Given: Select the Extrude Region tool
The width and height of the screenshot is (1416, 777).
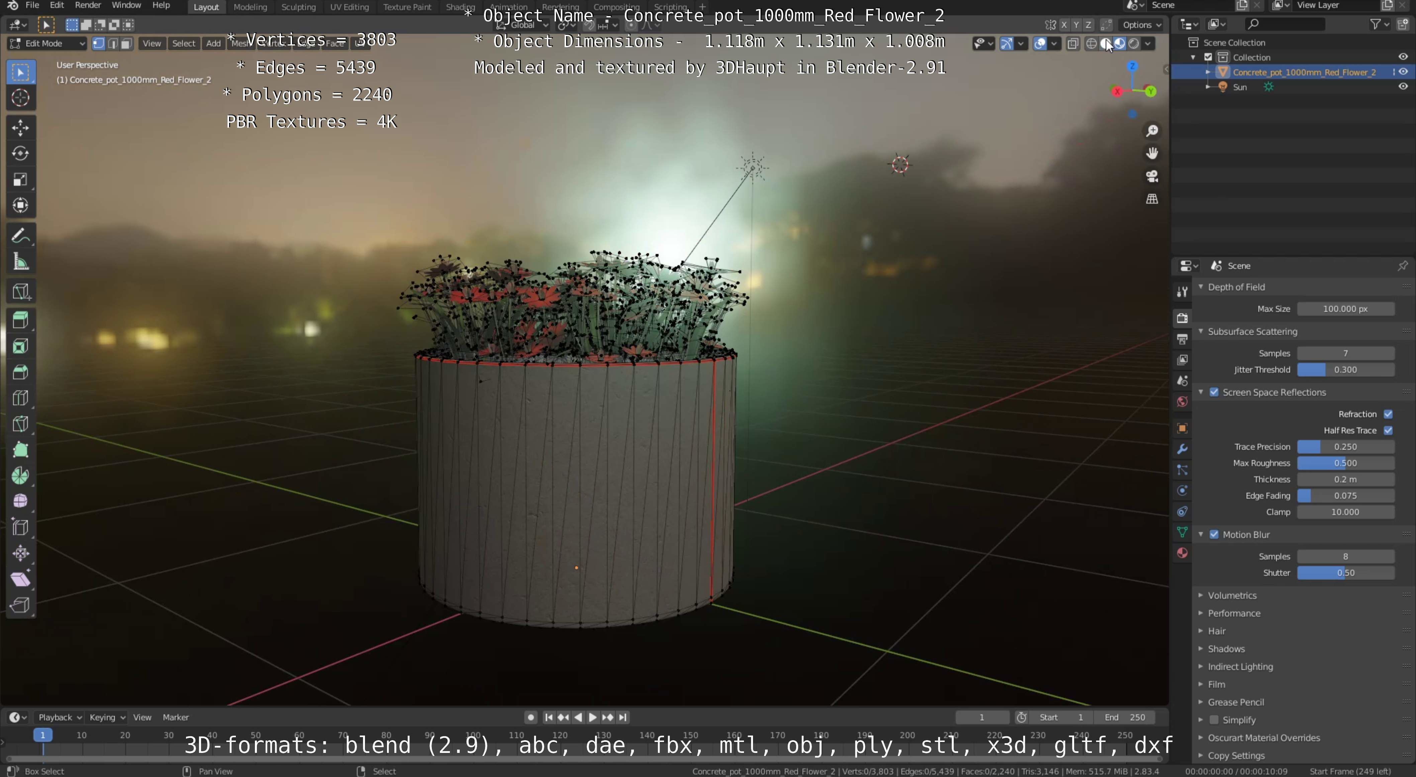Looking at the screenshot, I should (20, 320).
